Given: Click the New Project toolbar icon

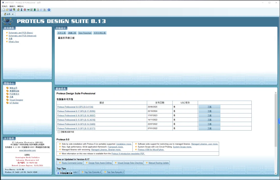Looking at the screenshot, I should 4,10.
